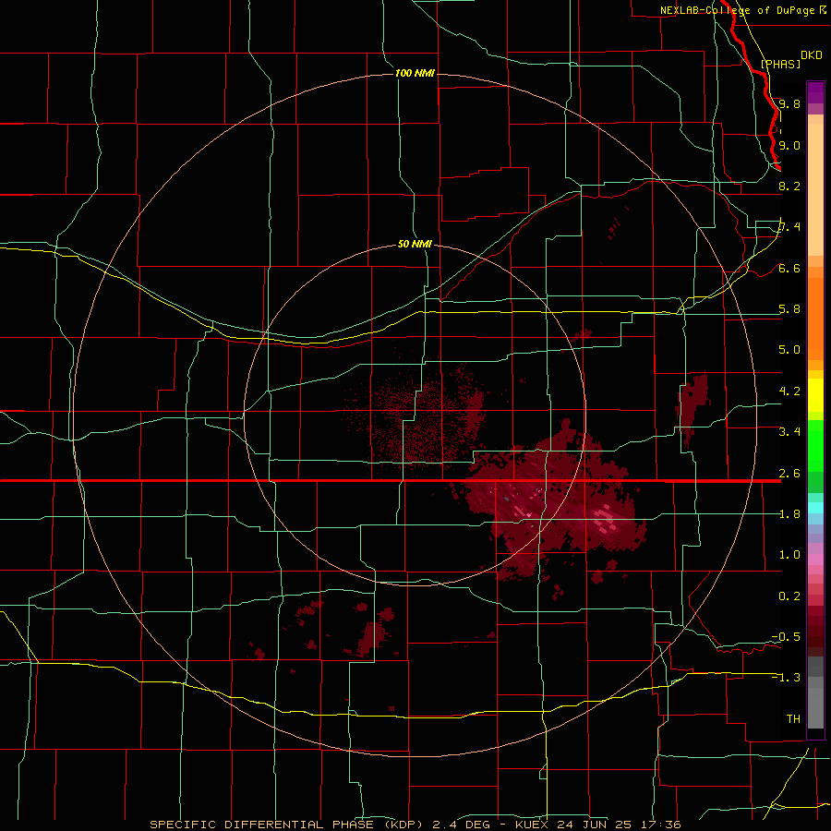Click the 1.0 value on the color scale
The height and width of the screenshot is (831, 831).
coord(789,555)
